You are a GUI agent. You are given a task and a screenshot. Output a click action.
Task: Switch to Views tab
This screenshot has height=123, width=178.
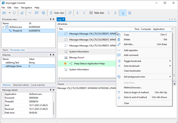[x=5, y=50]
